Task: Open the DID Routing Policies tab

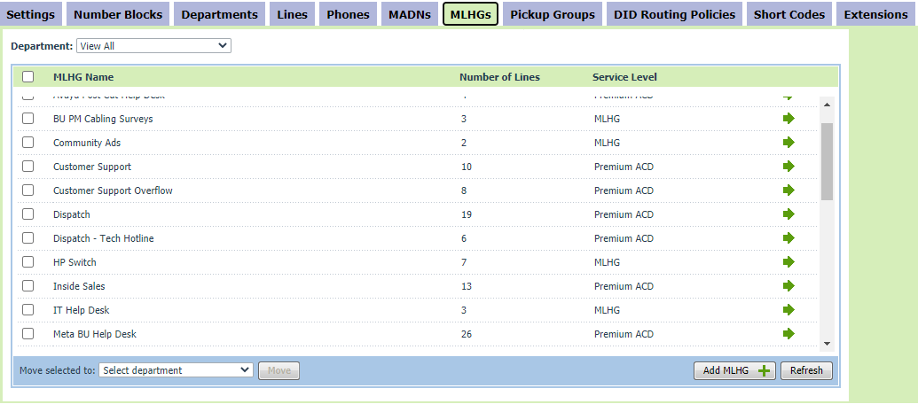Action: [x=674, y=14]
